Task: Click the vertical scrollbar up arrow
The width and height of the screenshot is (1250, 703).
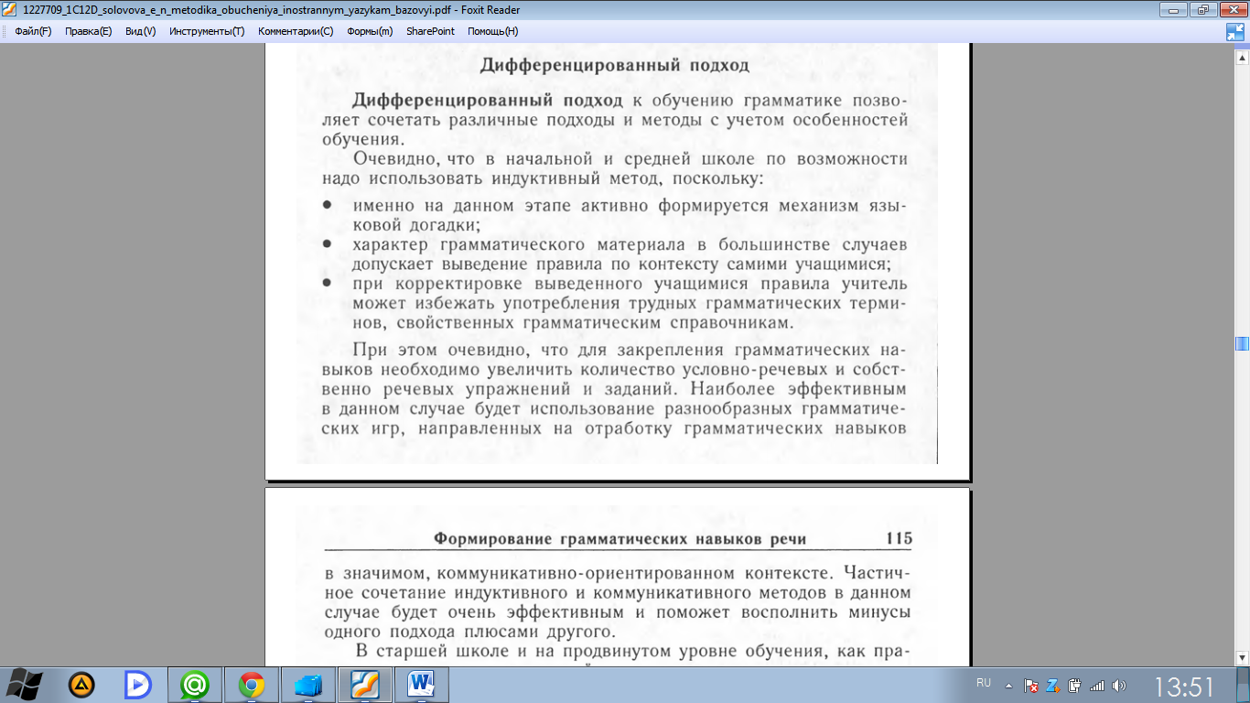Action: pos(1242,57)
